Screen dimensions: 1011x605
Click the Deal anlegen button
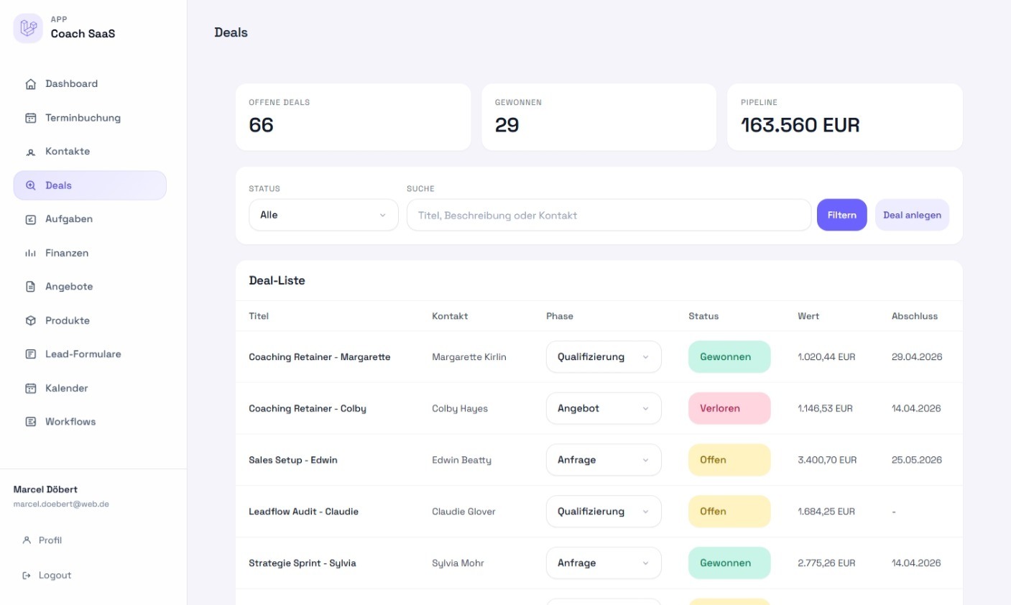tap(912, 215)
